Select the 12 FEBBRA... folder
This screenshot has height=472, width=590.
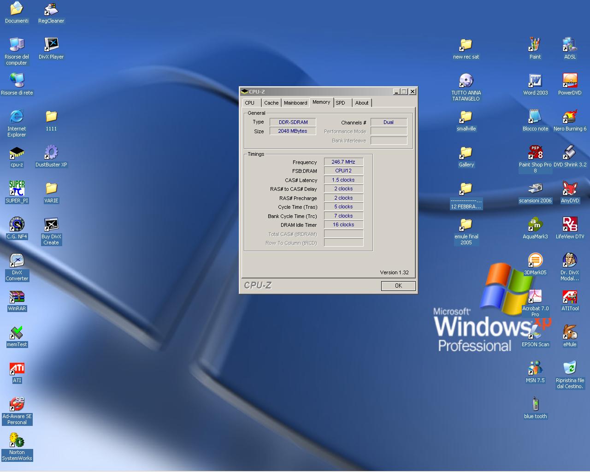466,195
